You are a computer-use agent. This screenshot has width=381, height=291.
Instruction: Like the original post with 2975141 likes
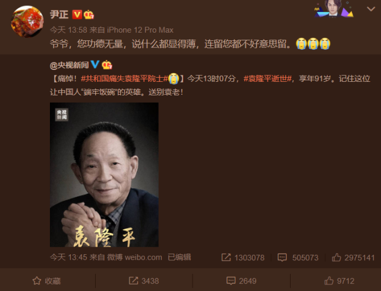pos(353,257)
